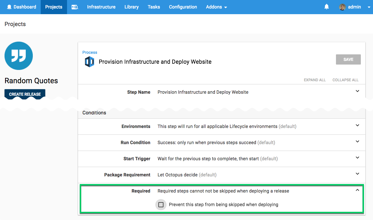This screenshot has height=220, width=373.
Task: Click the Random Quotes project logo
Action: click(x=19, y=56)
